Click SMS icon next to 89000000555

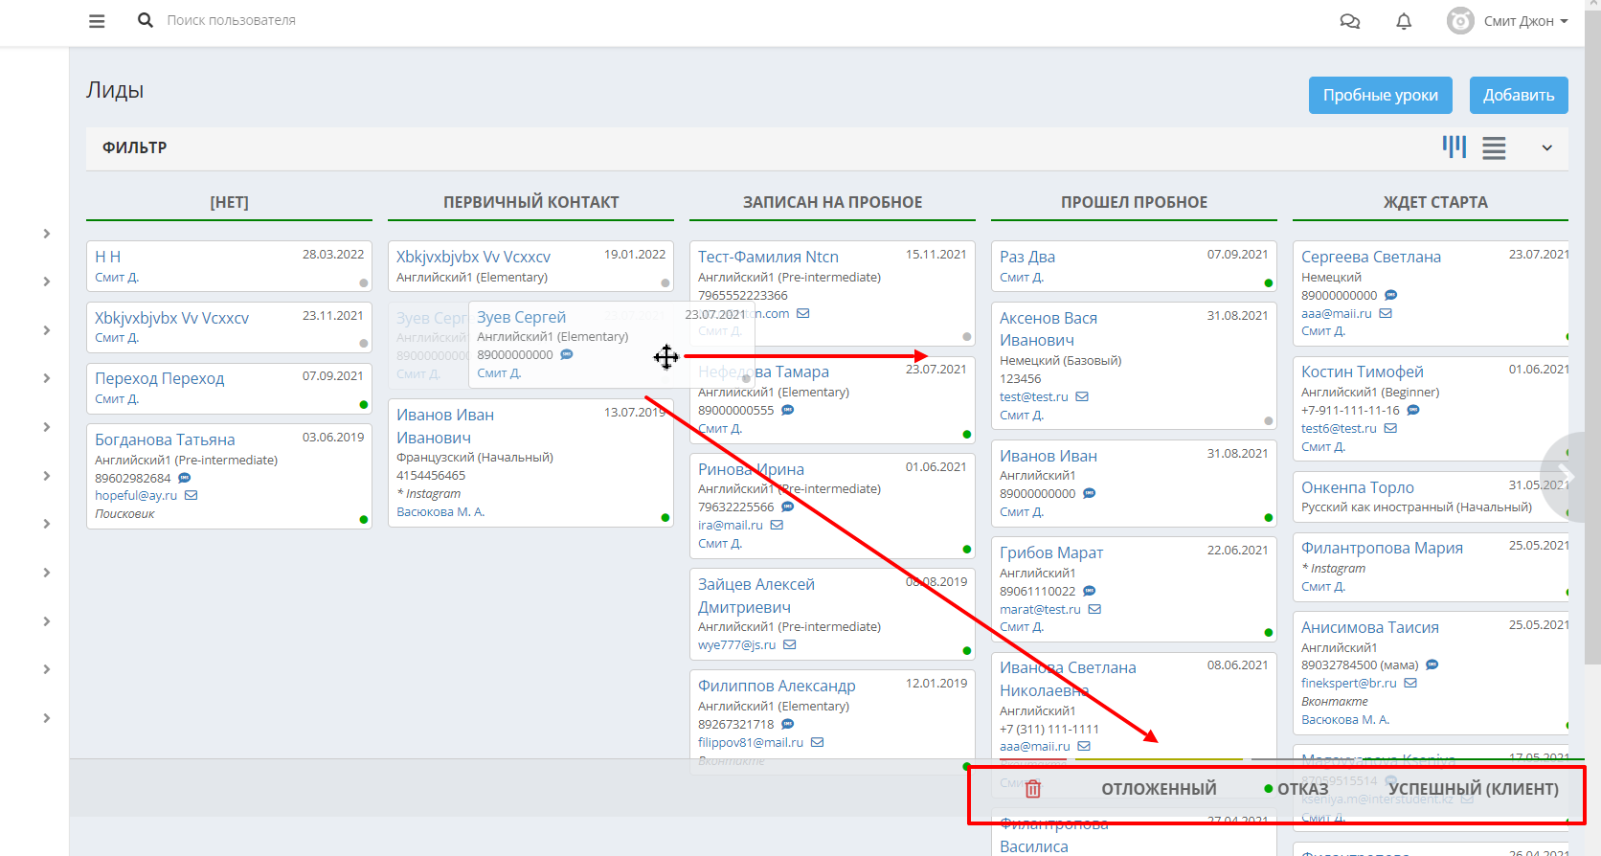788,410
